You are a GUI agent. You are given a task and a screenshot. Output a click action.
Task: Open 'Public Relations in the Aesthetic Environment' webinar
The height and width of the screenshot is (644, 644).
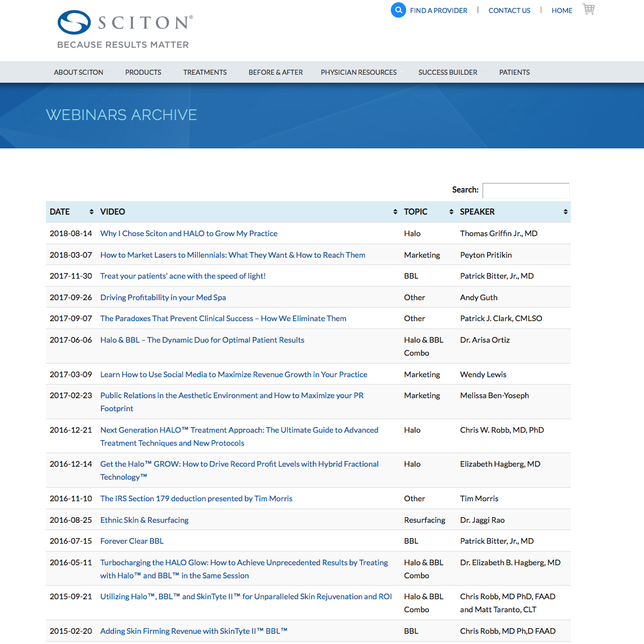[x=232, y=402]
